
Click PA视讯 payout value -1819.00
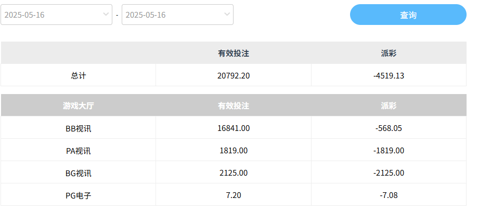(389, 151)
